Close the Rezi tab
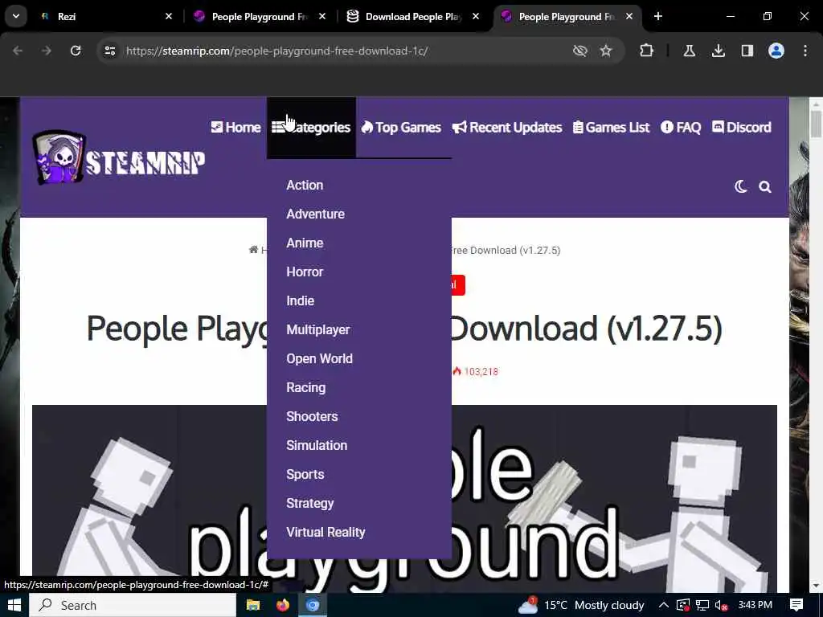The height and width of the screenshot is (617, 823). pyautogui.click(x=169, y=16)
